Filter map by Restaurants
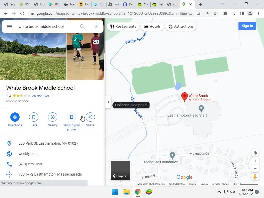264x198 pixels. (123, 27)
